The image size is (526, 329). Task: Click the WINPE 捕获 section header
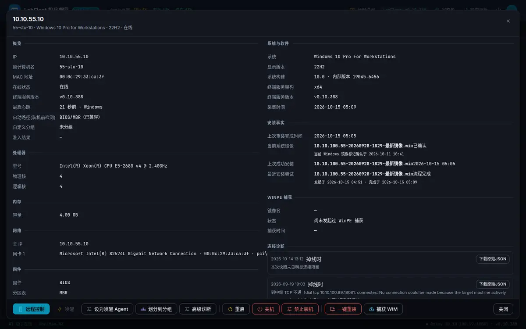click(x=280, y=197)
